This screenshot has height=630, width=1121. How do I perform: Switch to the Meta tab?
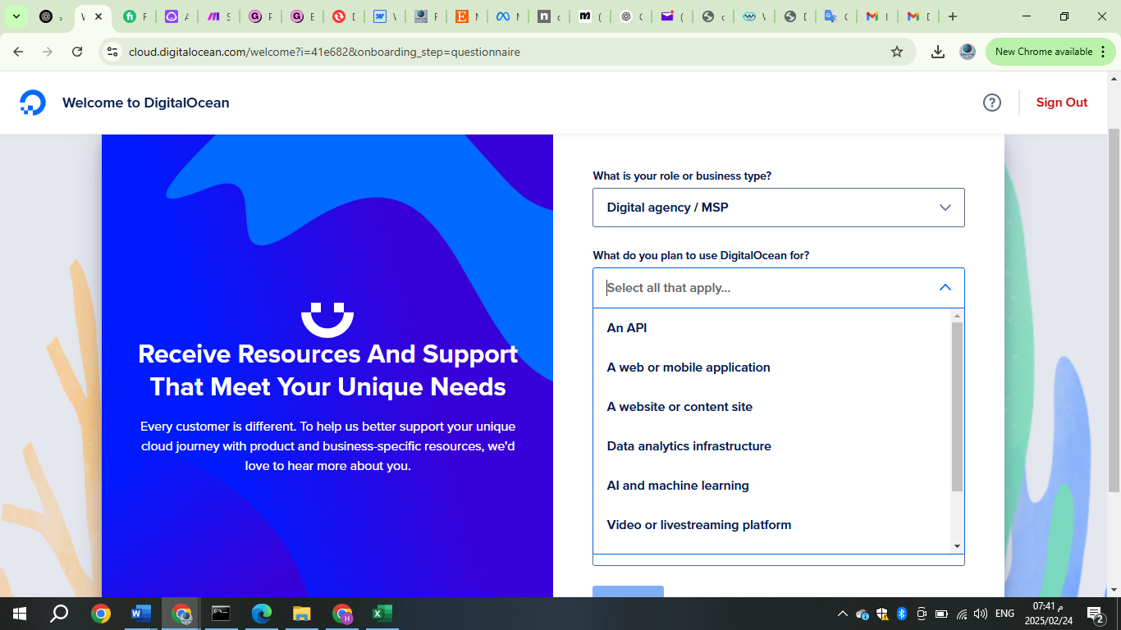pos(506,16)
